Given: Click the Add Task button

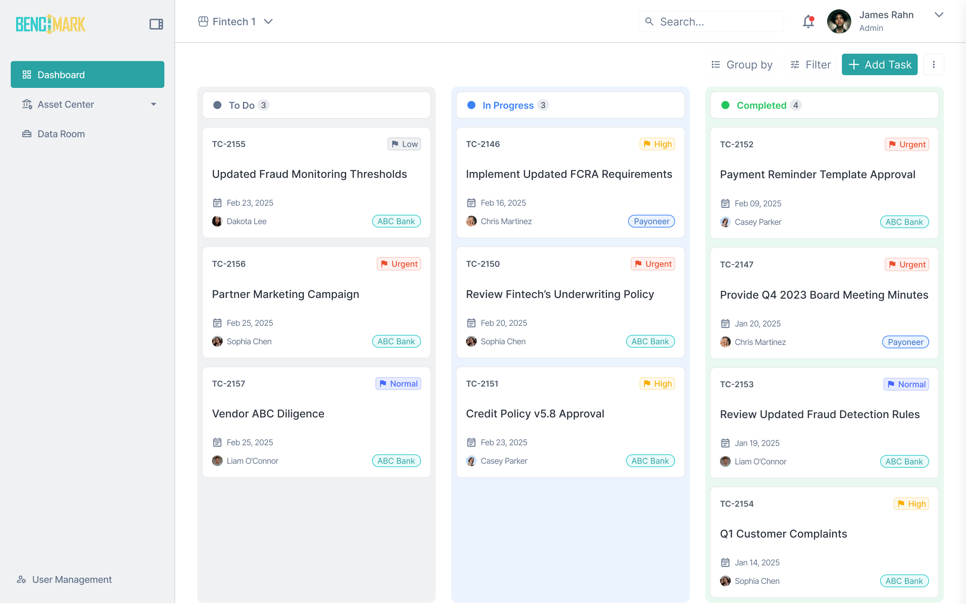Looking at the screenshot, I should tap(879, 64).
